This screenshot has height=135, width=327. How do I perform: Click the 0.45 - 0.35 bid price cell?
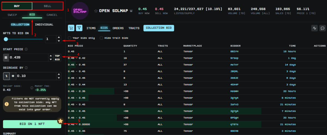point(77,91)
